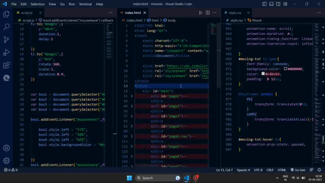Viewport: 325px width, 183px height.
Task: Open the View menu
Action: pos(52,4)
